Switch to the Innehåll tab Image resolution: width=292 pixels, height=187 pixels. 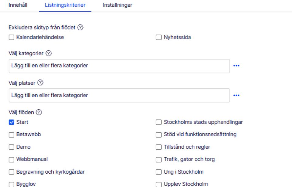tap(18, 5)
